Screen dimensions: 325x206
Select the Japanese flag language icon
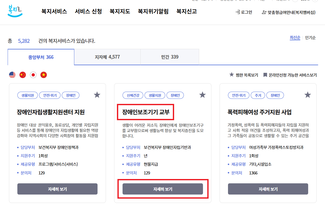click(x=33, y=75)
